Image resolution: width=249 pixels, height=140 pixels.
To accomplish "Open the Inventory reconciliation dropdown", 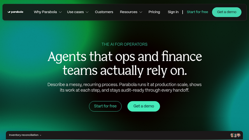I will tap(25, 135).
